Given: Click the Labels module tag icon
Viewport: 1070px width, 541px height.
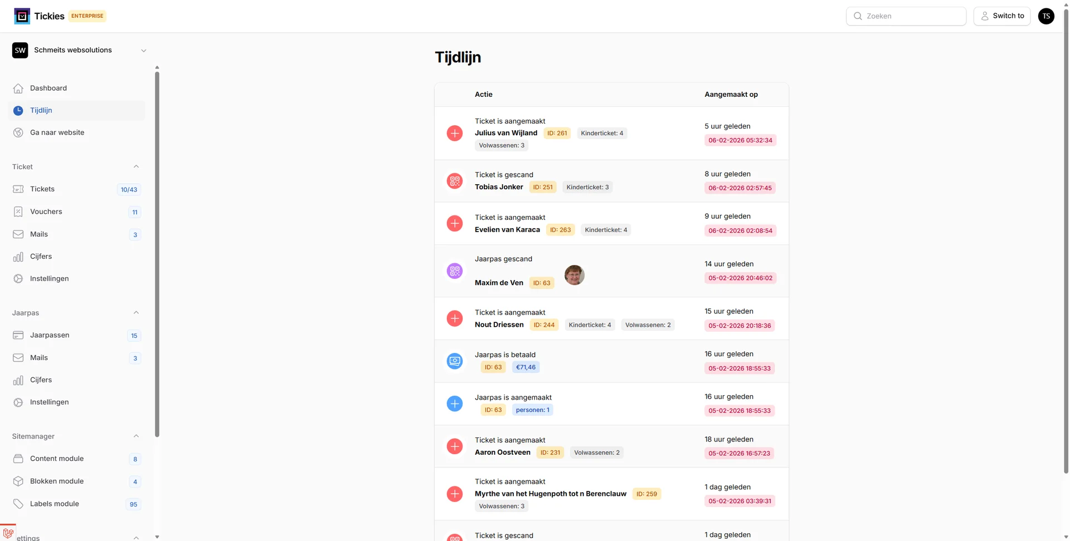Looking at the screenshot, I should click(18, 504).
